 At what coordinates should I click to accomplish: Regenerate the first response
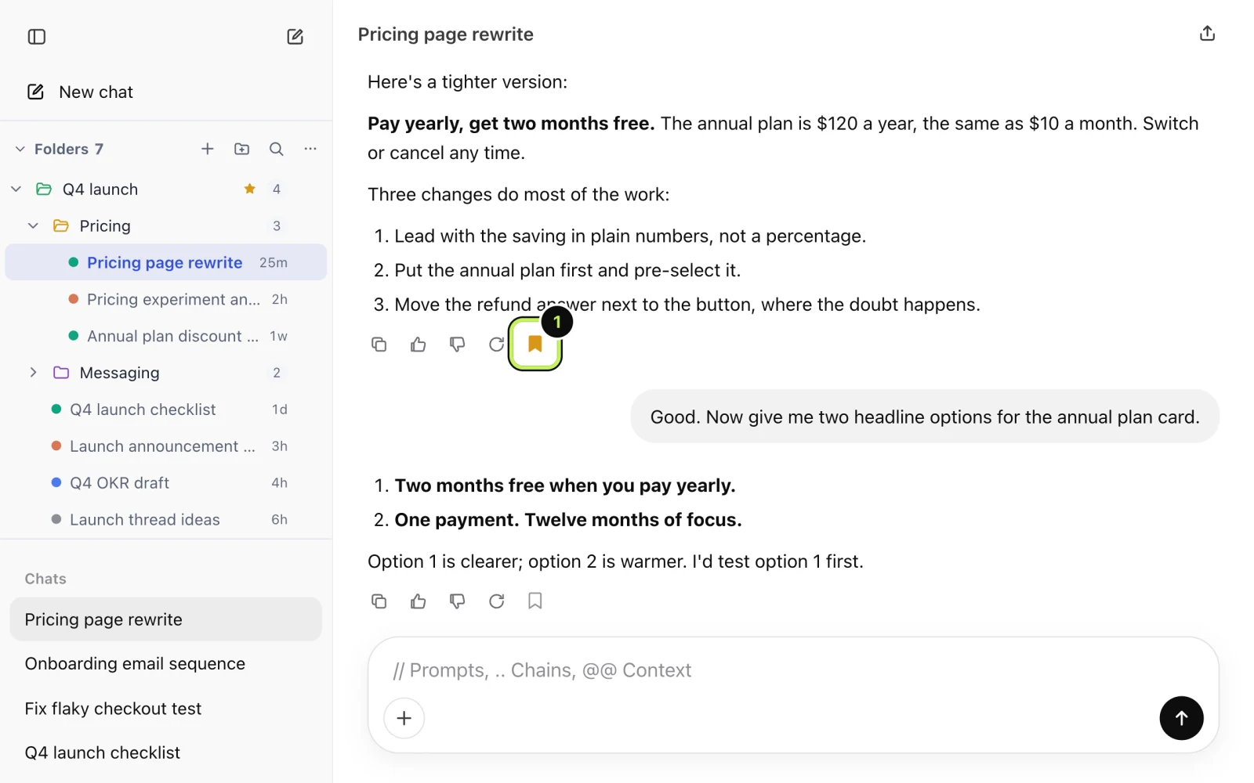496,345
